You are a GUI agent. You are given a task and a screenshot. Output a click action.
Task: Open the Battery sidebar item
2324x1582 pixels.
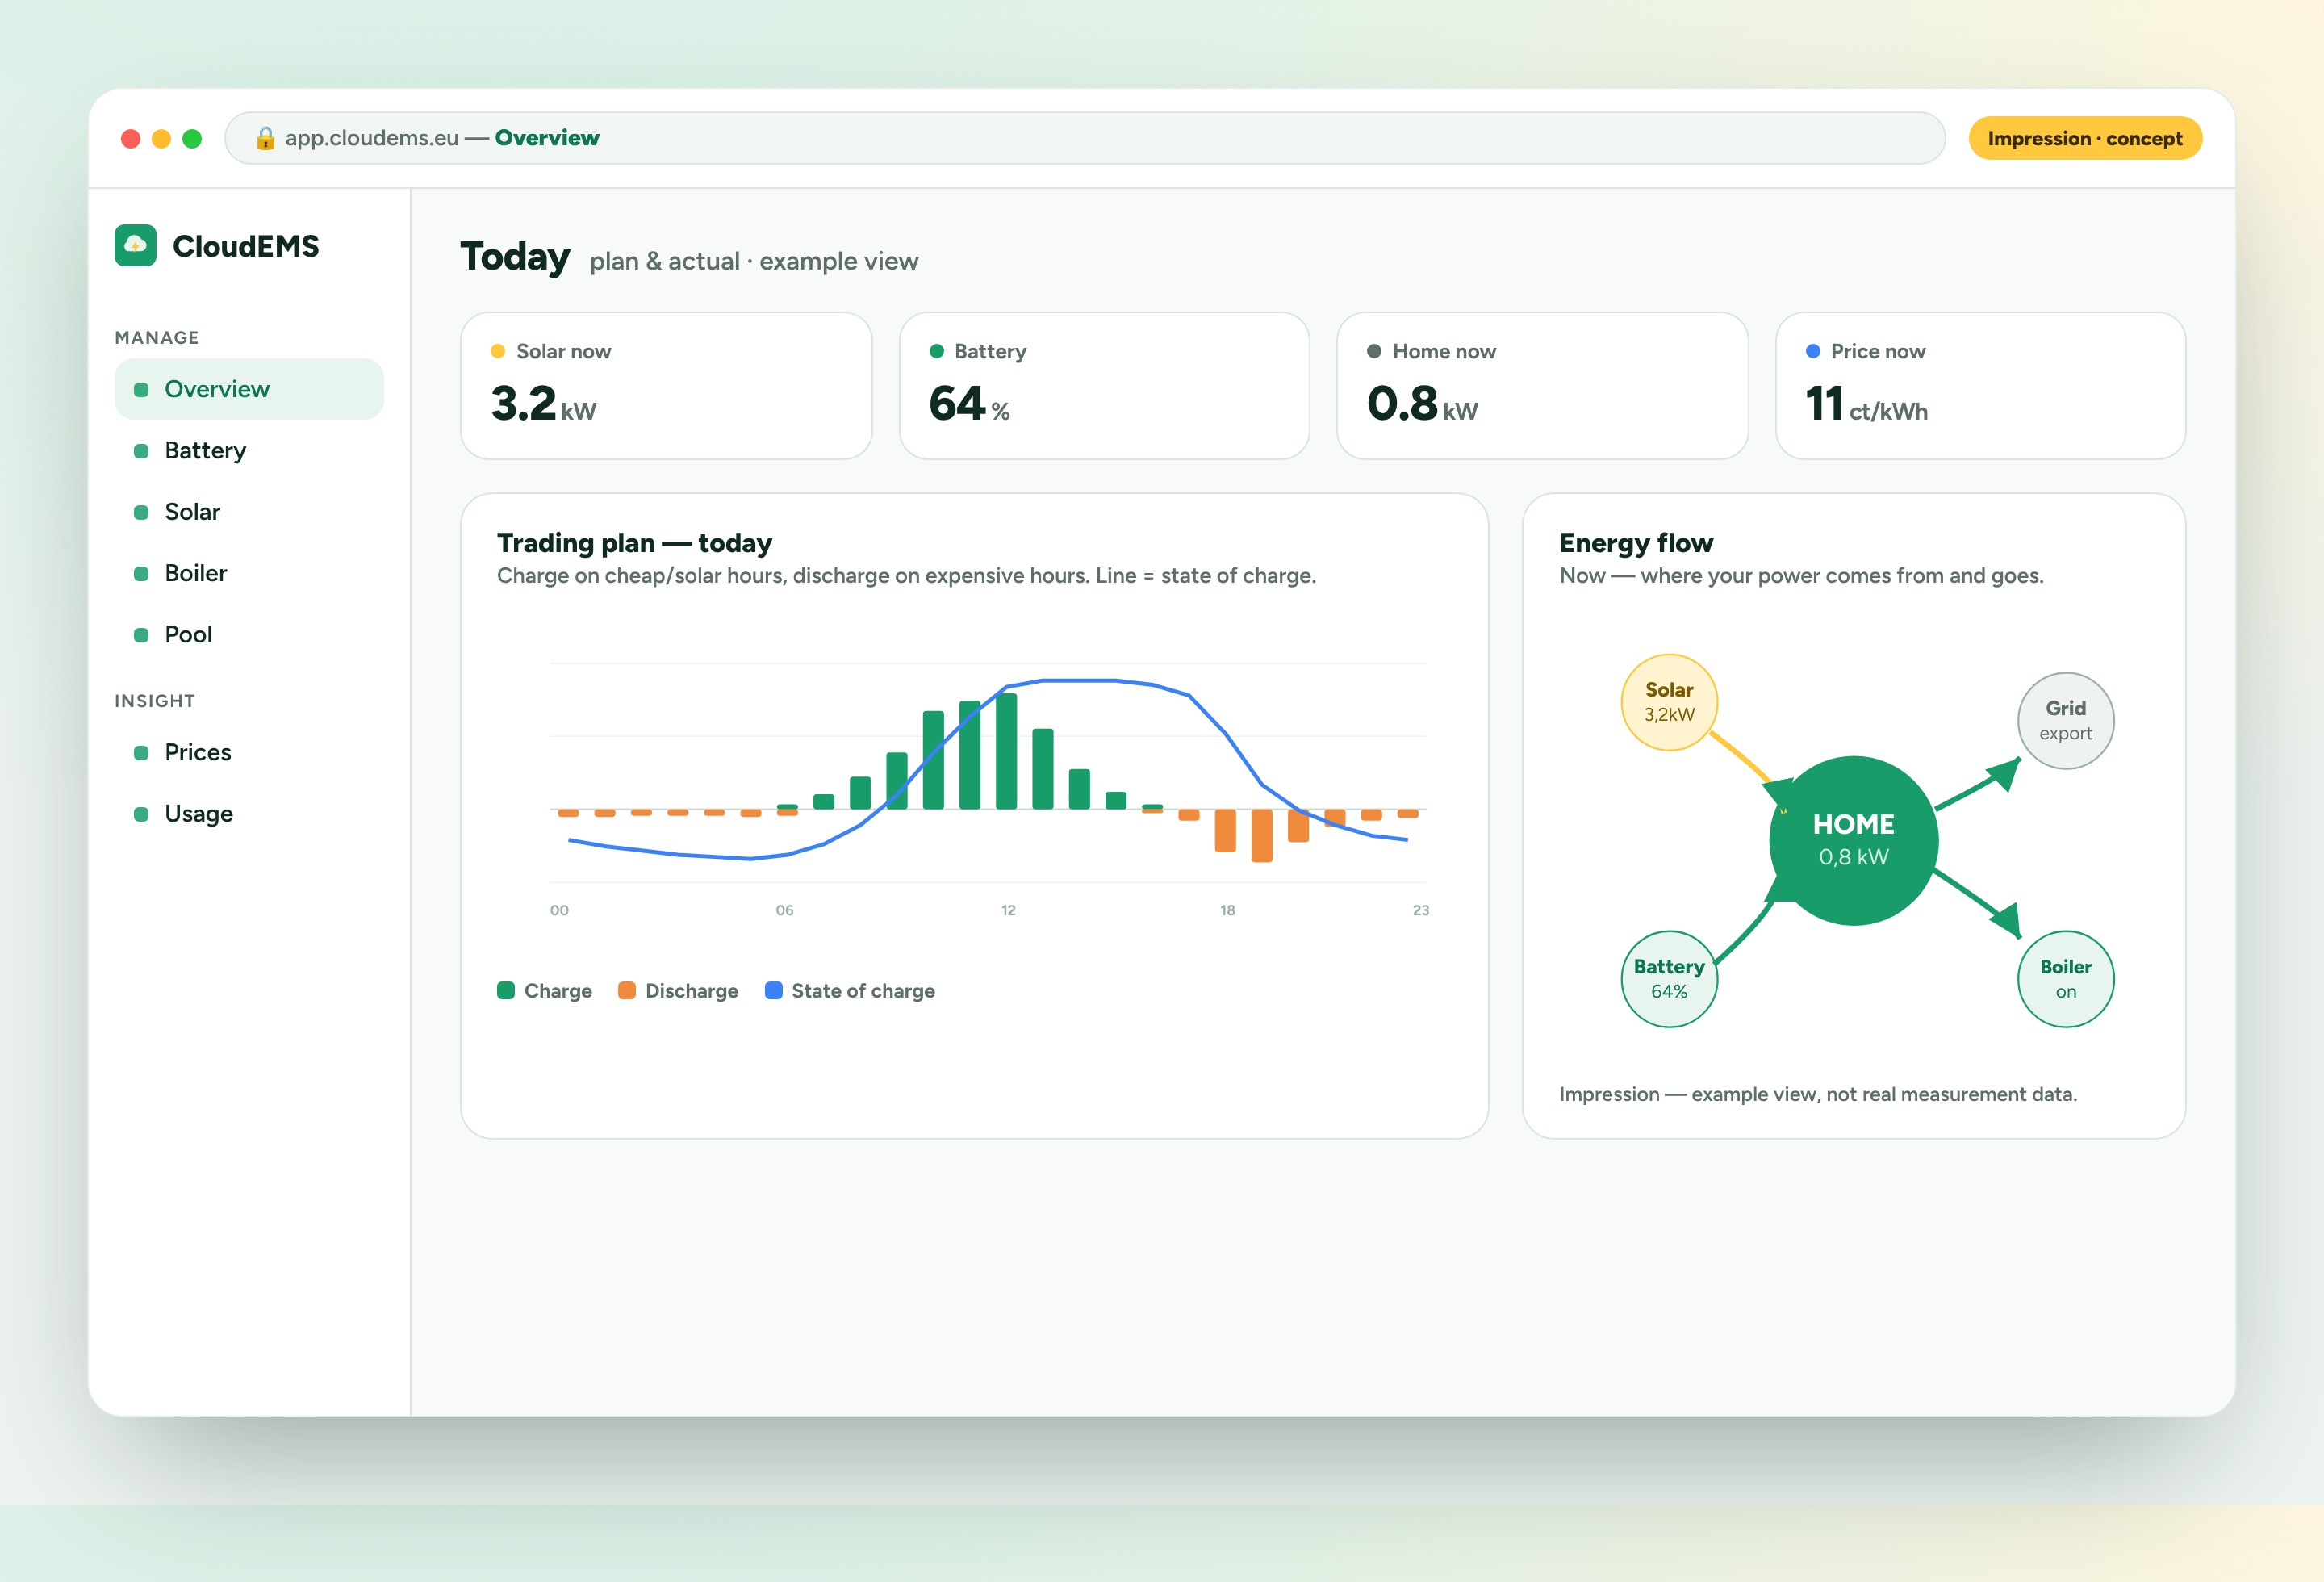249,450
